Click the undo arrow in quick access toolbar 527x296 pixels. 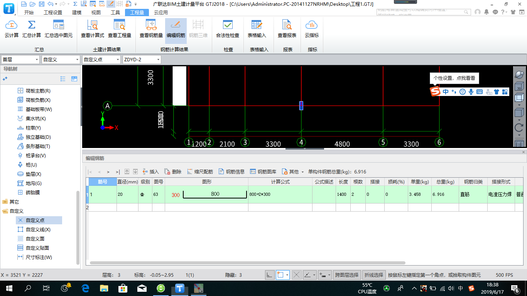tap(50, 4)
